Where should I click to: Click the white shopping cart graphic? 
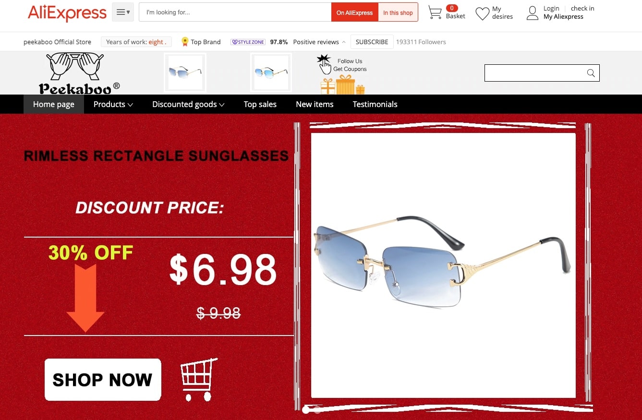[199, 379]
